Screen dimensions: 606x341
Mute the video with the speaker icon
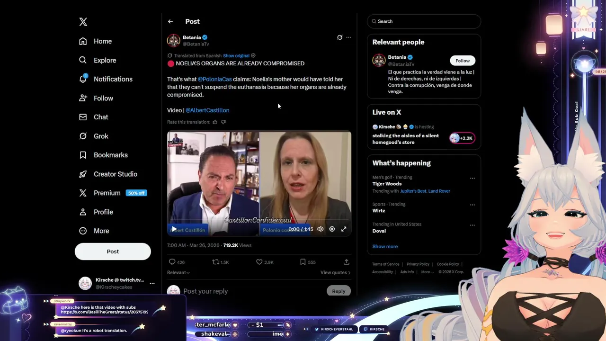tap(321, 229)
